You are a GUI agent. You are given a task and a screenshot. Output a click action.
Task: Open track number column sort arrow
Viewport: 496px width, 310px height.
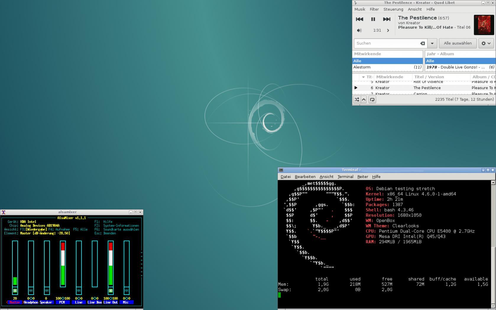363,77
